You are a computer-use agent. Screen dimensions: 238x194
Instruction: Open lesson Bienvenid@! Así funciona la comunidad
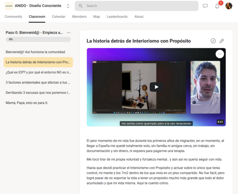pyautogui.click(x=38, y=52)
